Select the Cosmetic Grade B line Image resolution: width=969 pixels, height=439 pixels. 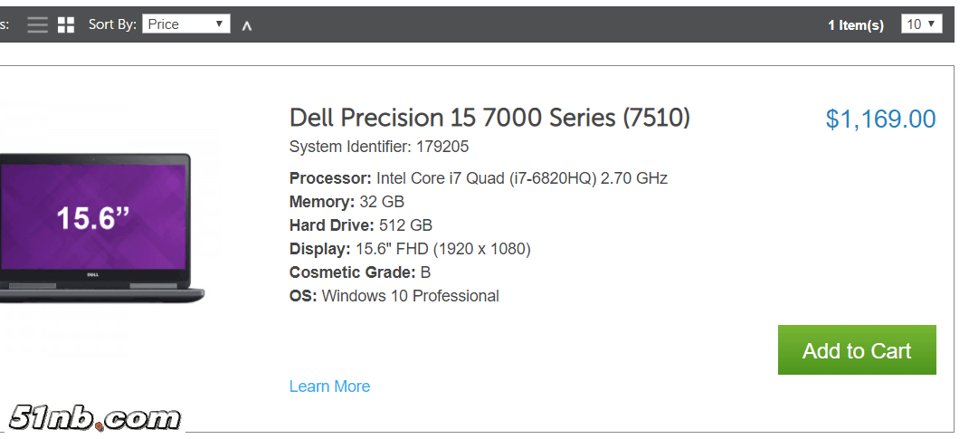click(x=359, y=272)
